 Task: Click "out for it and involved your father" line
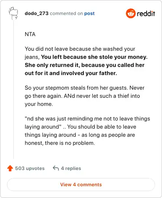click(71, 73)
